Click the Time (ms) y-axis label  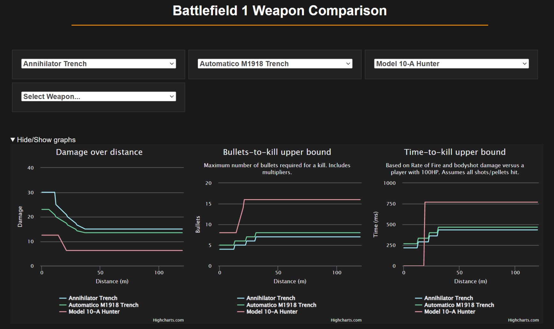coord(376,224)
